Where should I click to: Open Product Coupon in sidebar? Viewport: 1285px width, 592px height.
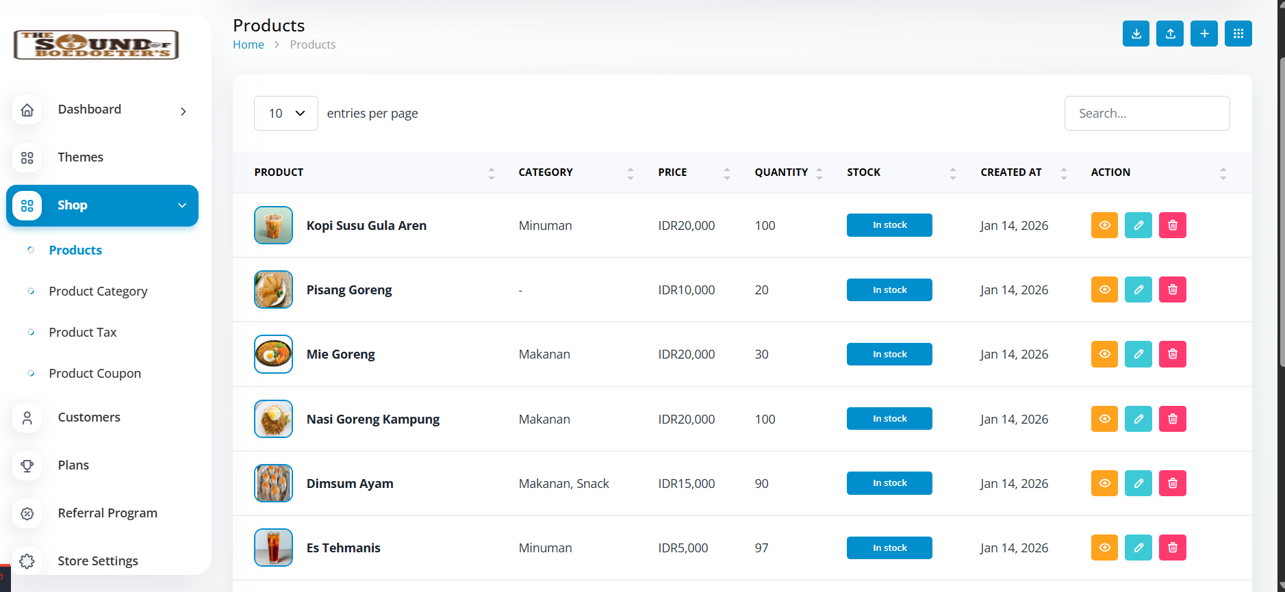(95, 373)
